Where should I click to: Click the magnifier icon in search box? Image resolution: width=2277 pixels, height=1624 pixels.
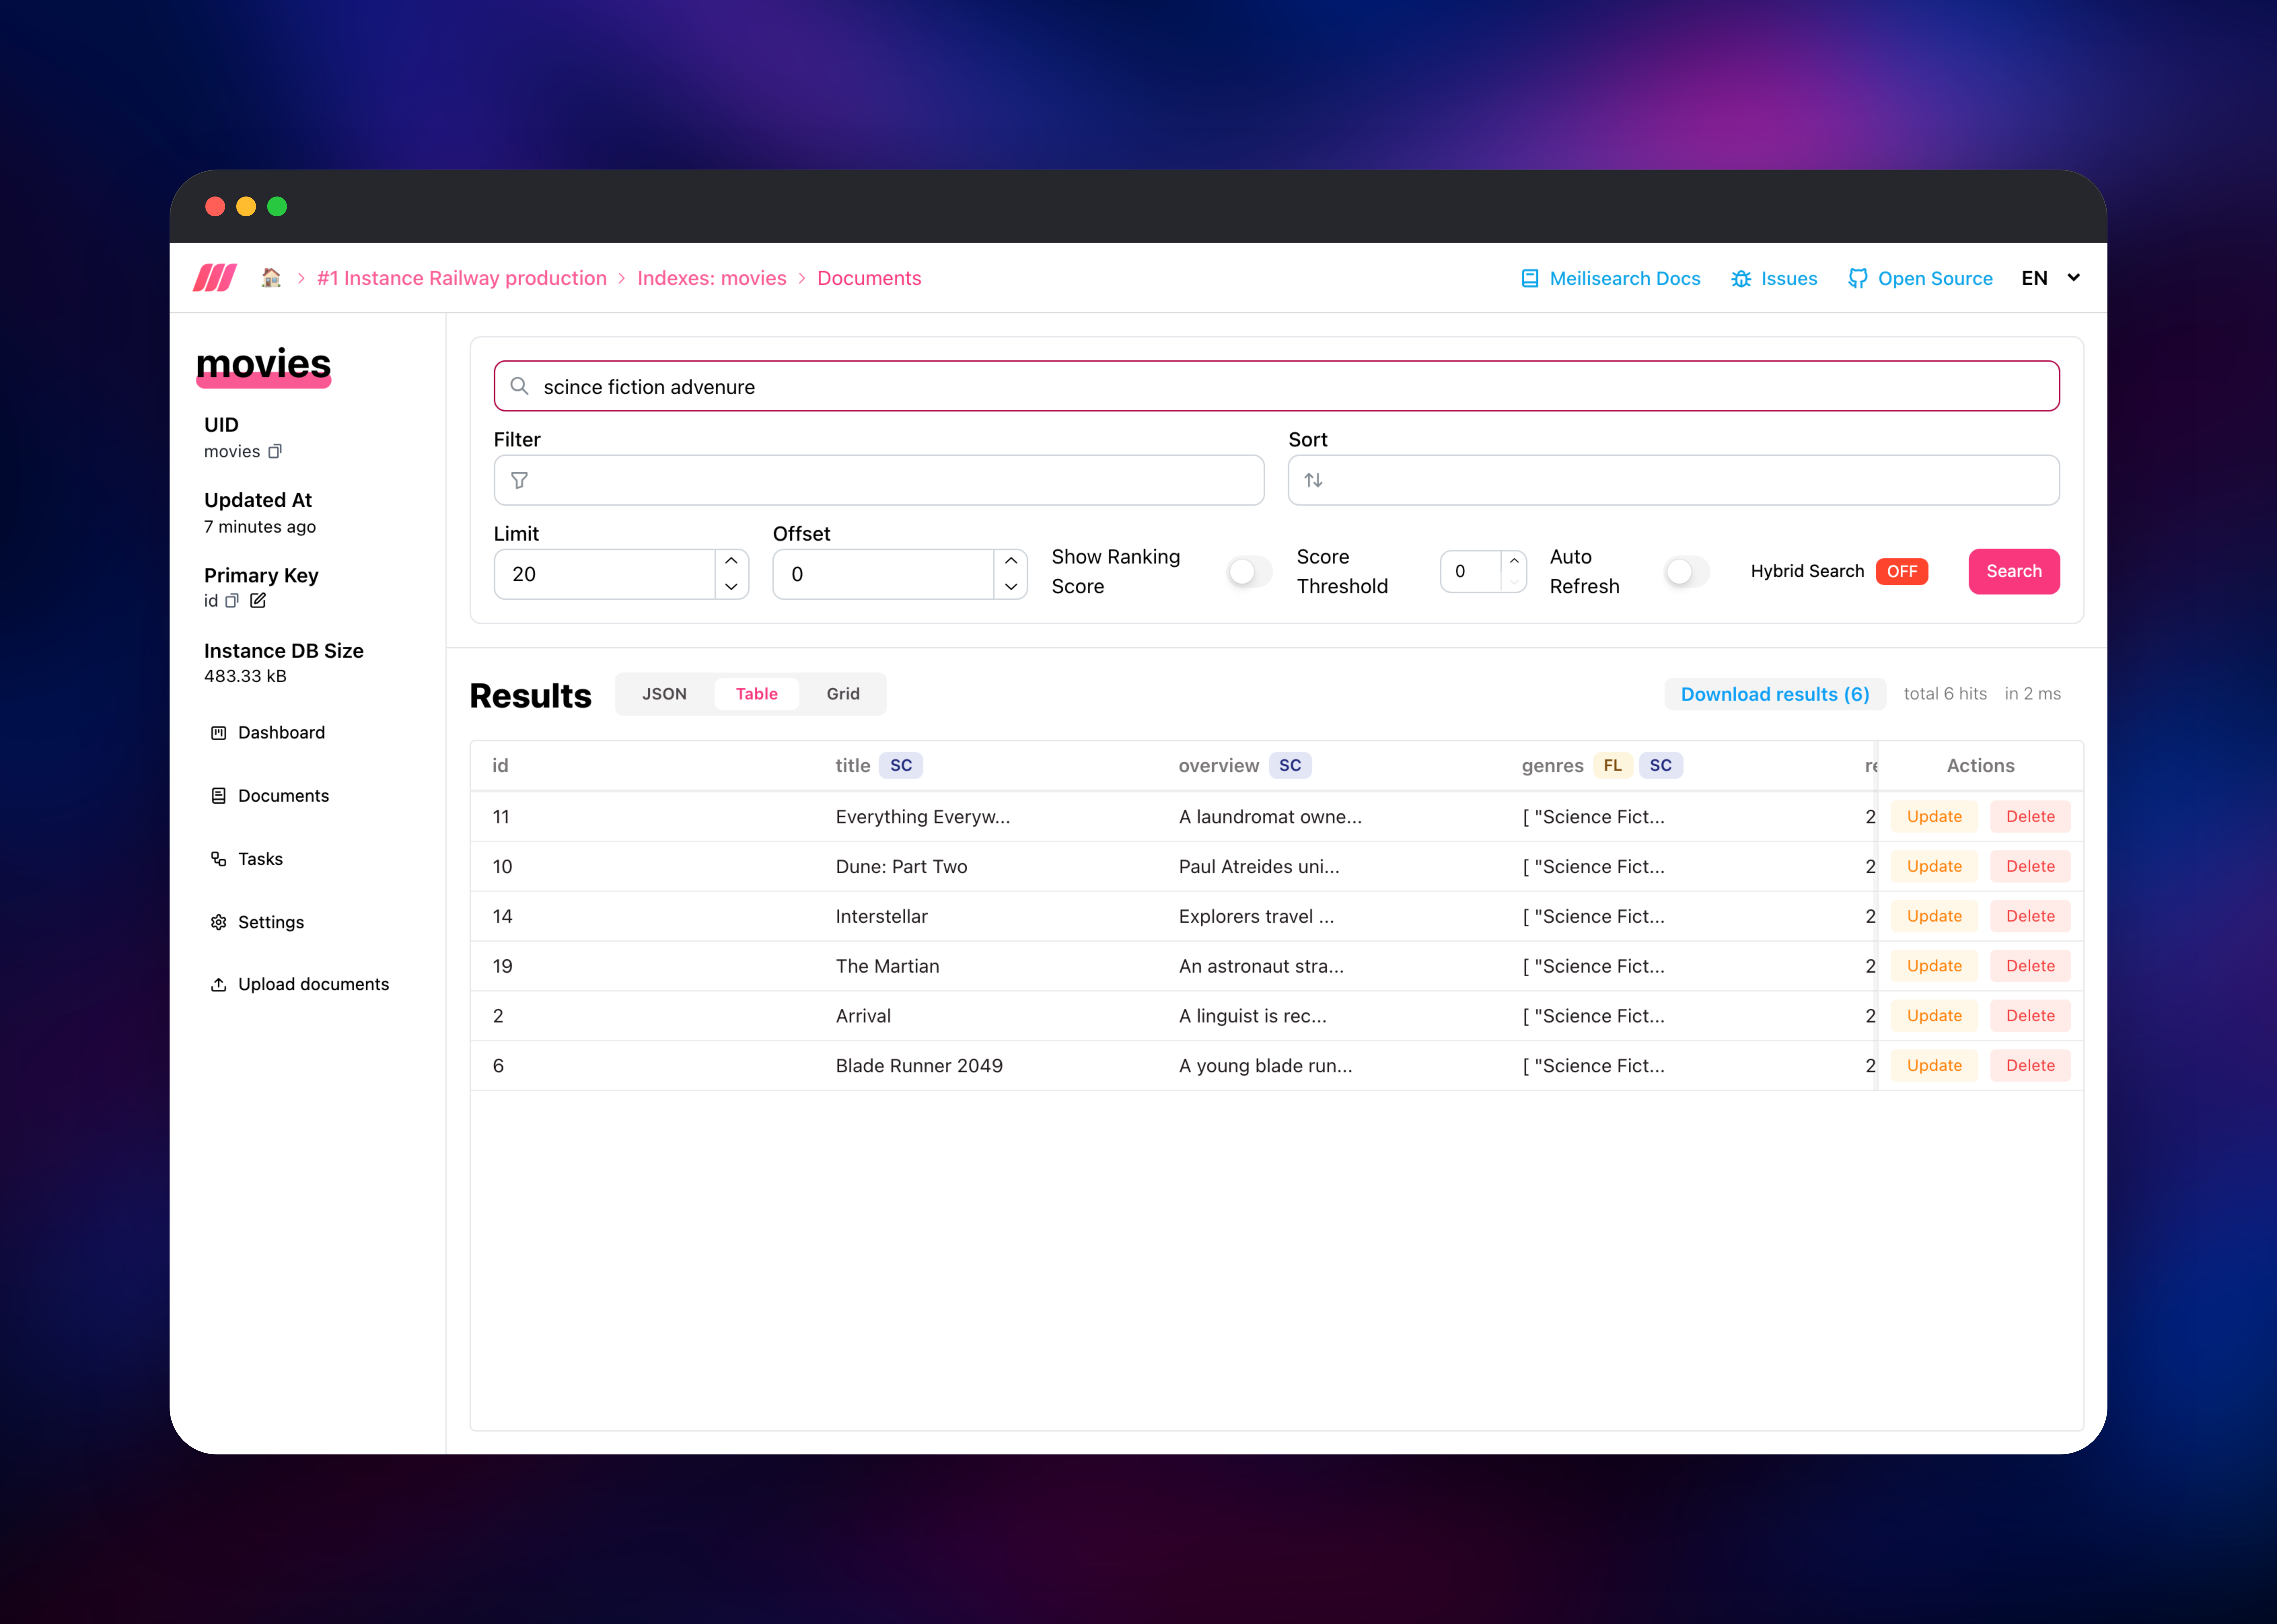[519, 386]
